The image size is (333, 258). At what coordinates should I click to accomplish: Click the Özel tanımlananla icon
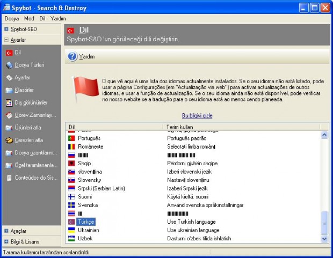[x=9, y=166]
